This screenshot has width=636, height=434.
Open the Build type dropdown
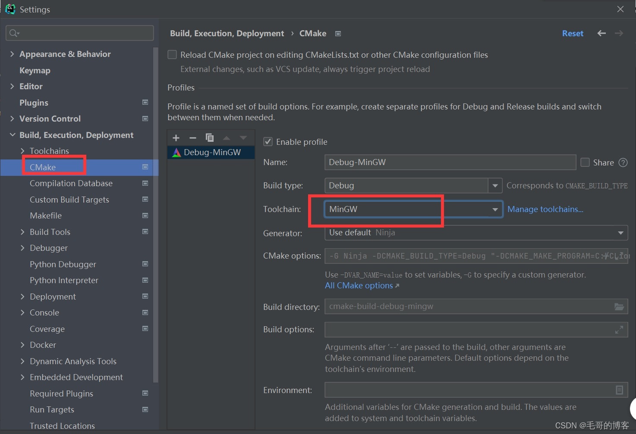[x=495, y=186]
